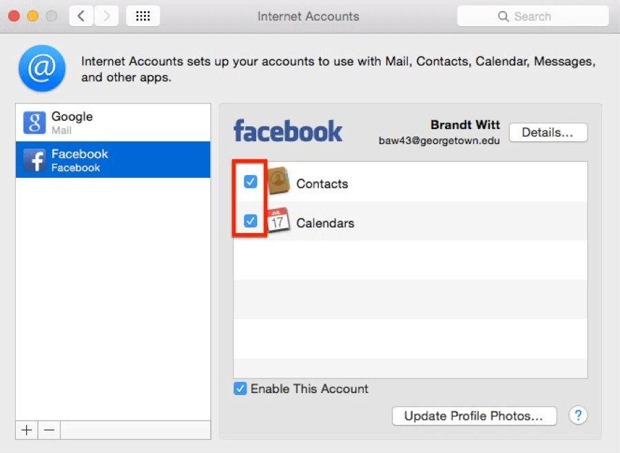Screen dimensions: 620x453
Task: Go back with the left arrow
Action: click(81, 16)
